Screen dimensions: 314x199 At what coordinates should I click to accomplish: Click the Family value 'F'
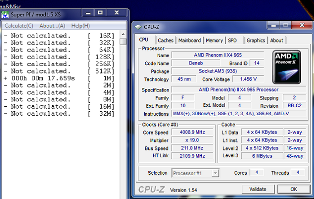point(183,98)
